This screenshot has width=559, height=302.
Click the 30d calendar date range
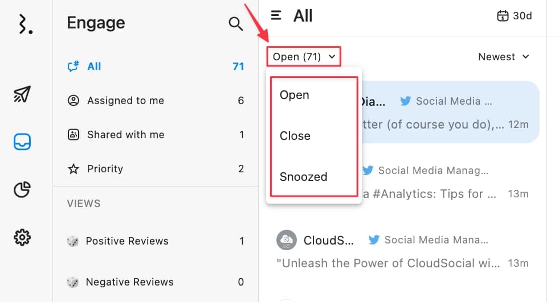tap(514, 16)
